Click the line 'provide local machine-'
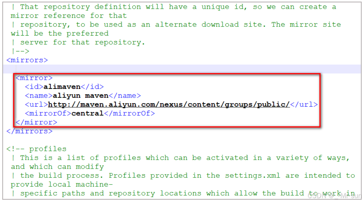Image resolution: width=363 pixels, height=202 pixels. pyautogui.click(x=62, y=185)
